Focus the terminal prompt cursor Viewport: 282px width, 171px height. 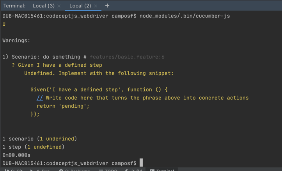point(141,162)
